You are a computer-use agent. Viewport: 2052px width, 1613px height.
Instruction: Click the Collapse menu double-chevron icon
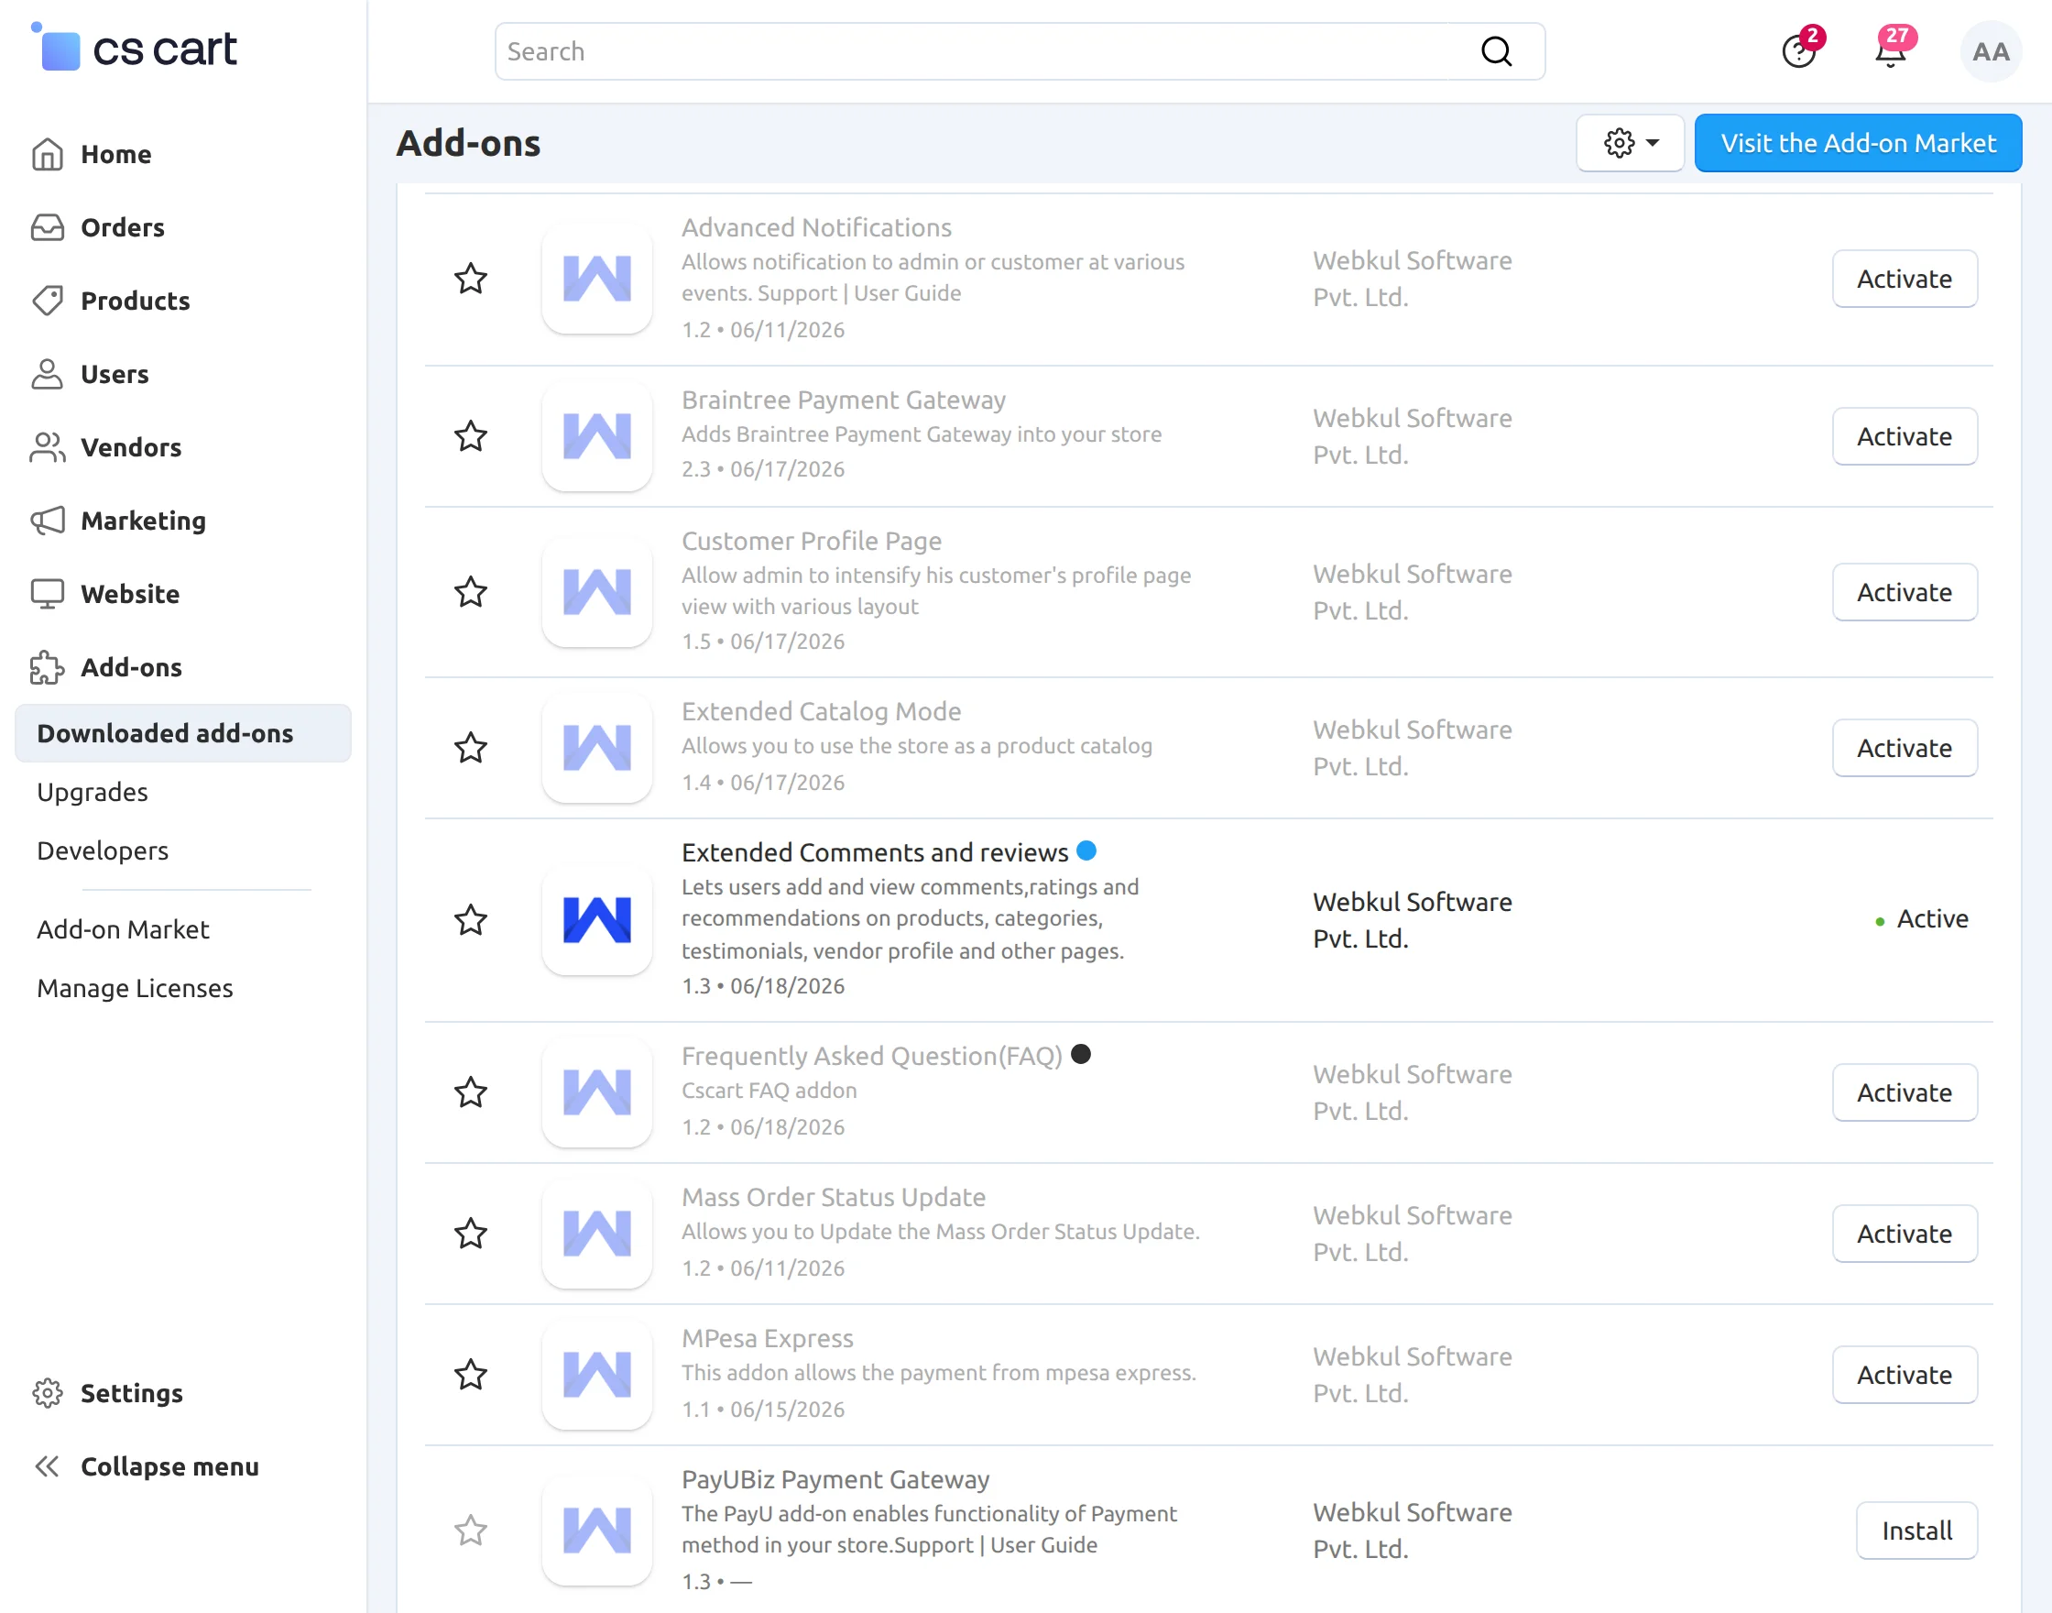(x=48, y=1466)
